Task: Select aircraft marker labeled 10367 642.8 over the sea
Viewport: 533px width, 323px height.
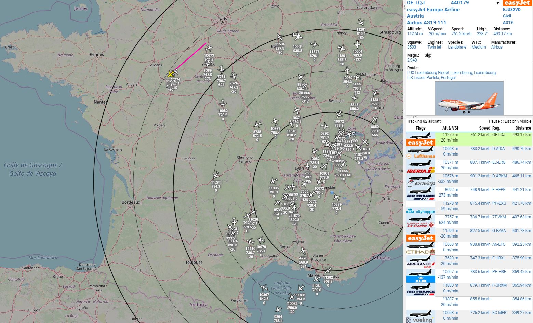Action: 264,288
